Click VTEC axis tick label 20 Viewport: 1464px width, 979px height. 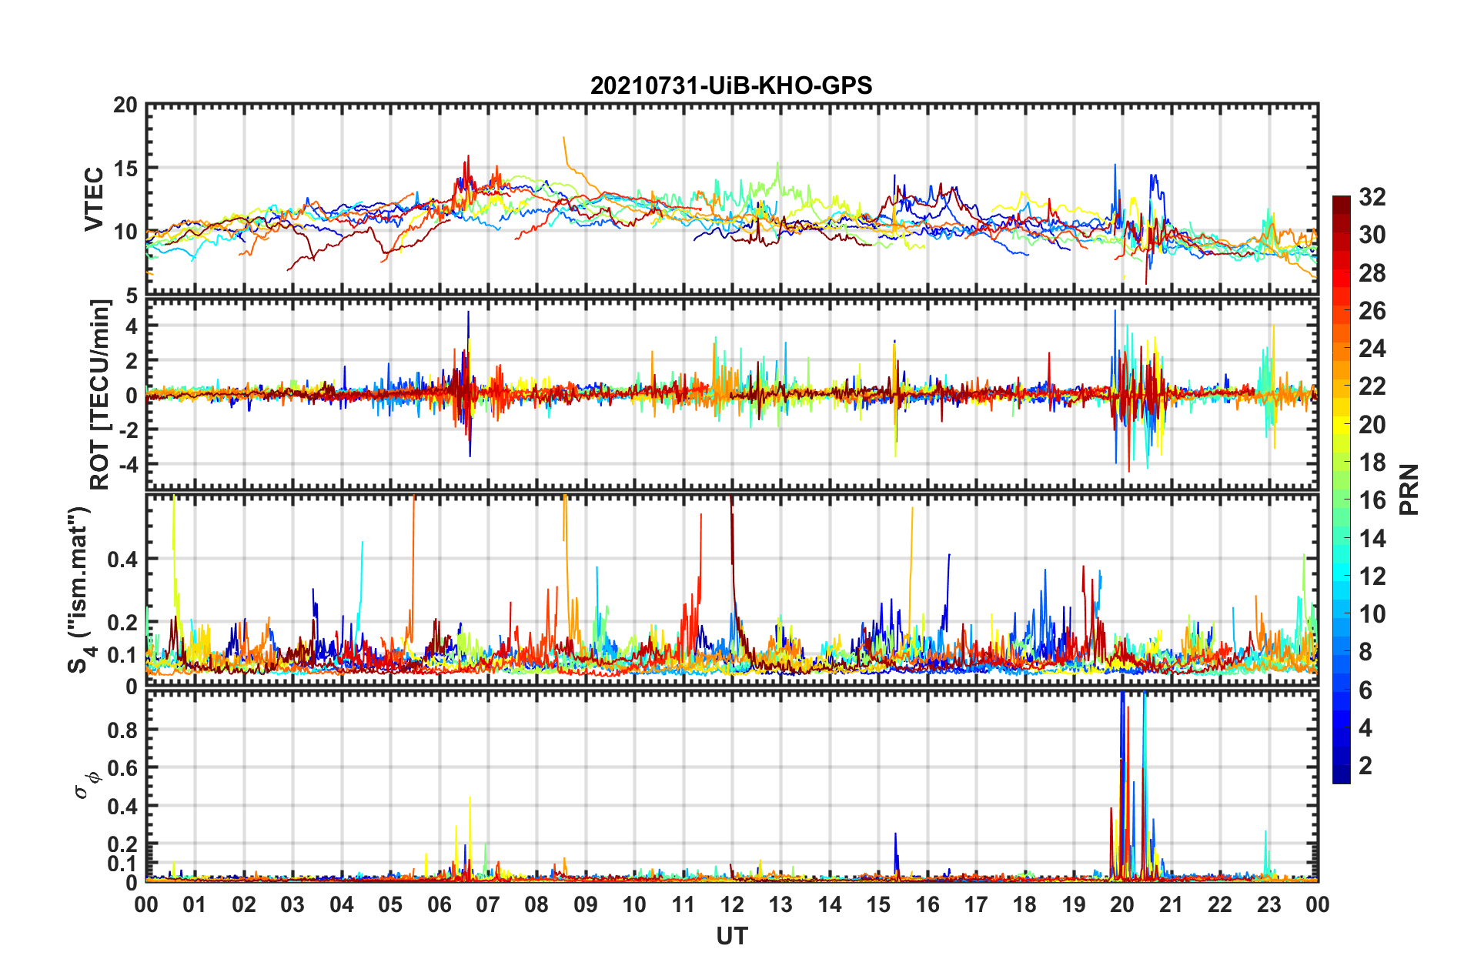[125, 105]
